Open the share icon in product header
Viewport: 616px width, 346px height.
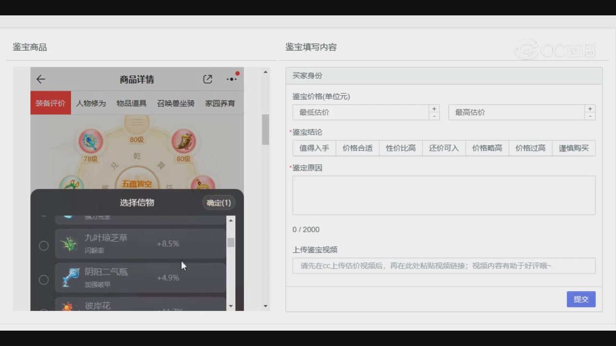[x=207, y=79]
